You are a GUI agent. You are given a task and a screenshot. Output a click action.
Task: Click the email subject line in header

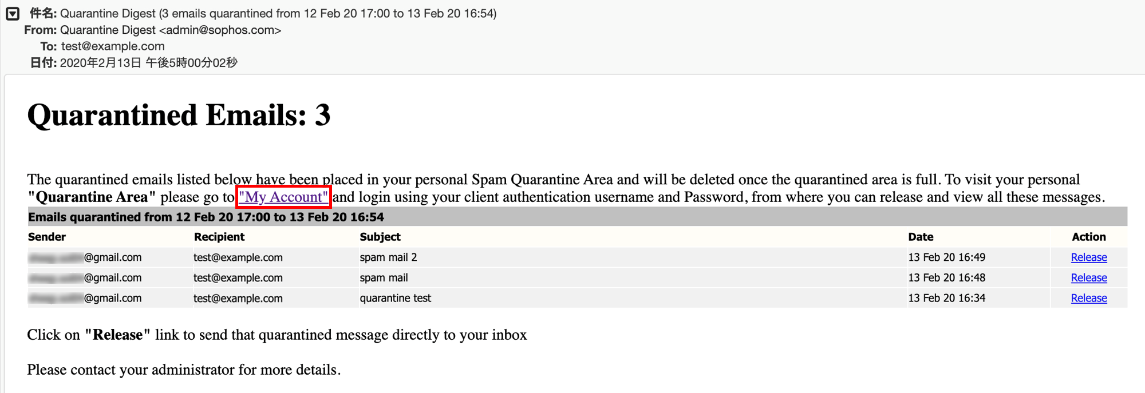click(x=278, y=13)
